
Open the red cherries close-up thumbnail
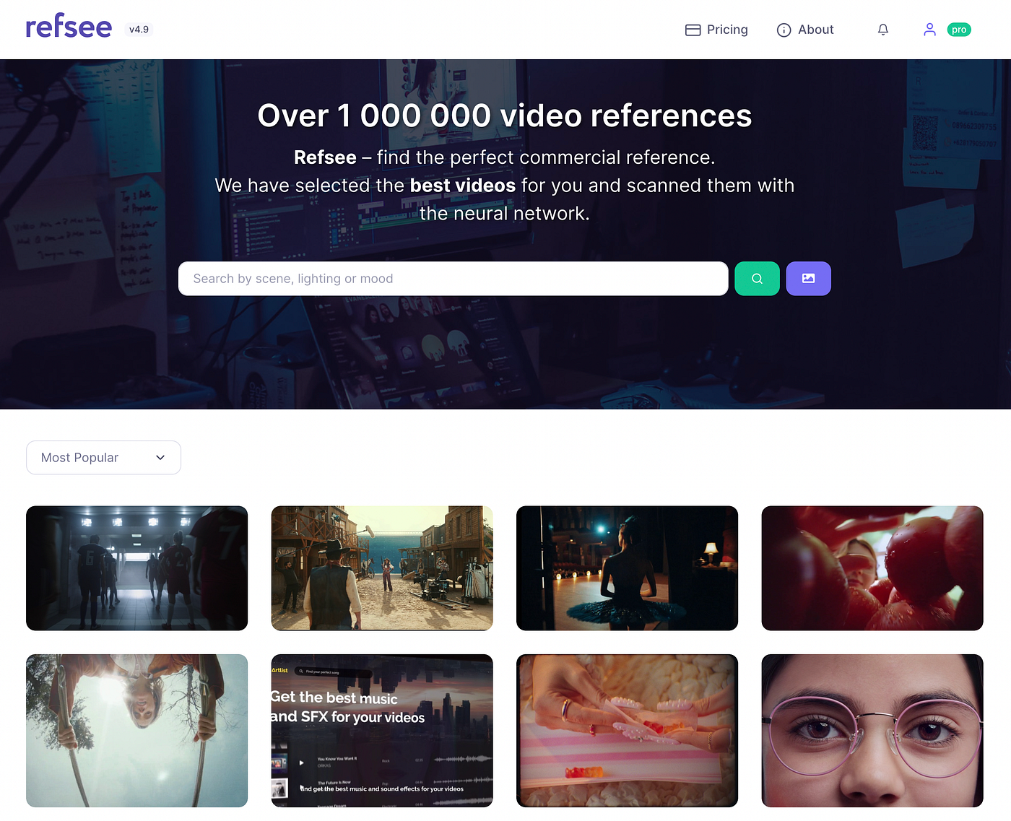[872, 568]
